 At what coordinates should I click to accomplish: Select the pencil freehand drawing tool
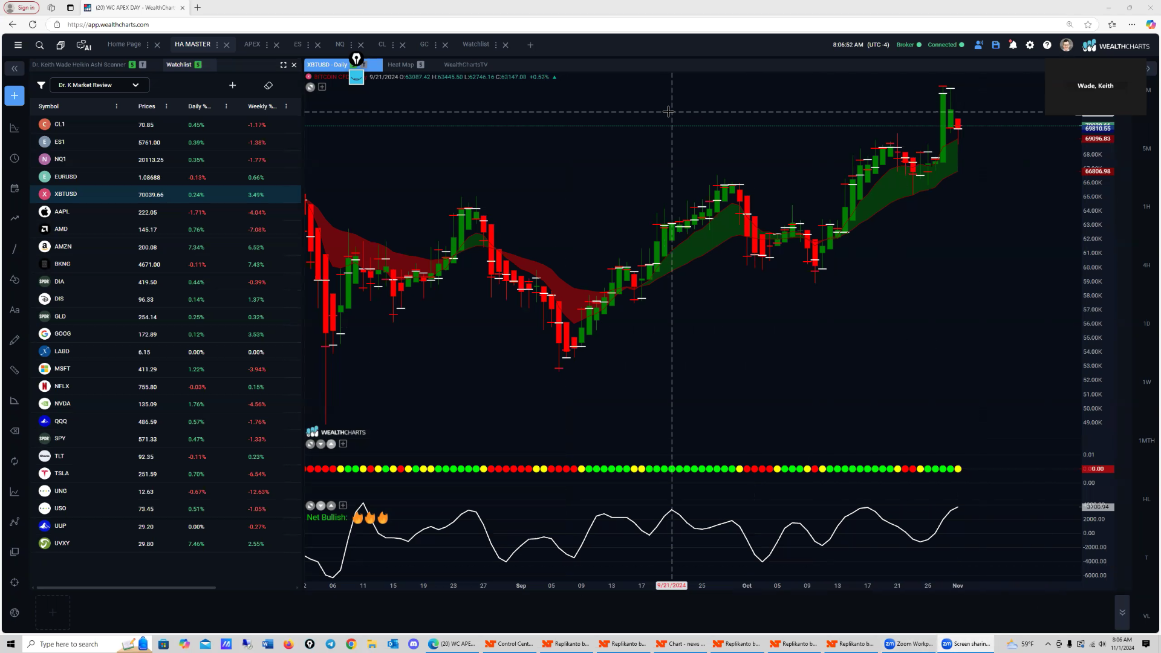click(x=15, y=340)
